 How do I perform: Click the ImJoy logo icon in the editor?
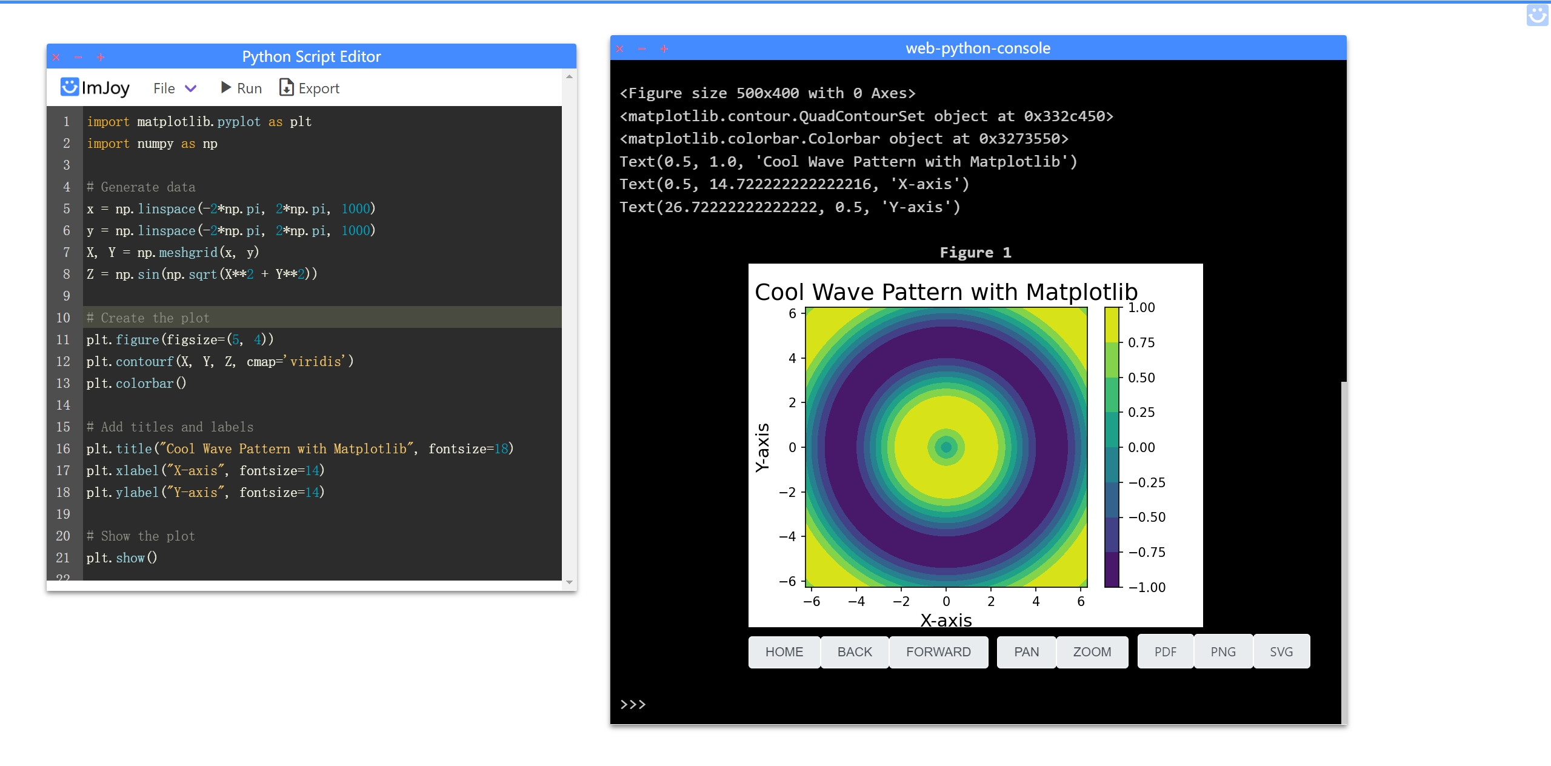pyautogui.click(x=70, y=87)
